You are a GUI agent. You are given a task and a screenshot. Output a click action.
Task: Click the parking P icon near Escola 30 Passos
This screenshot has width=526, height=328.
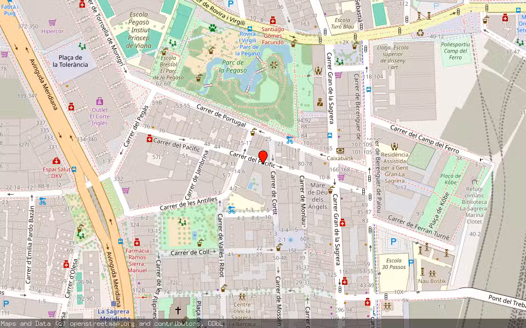(393, 241)
